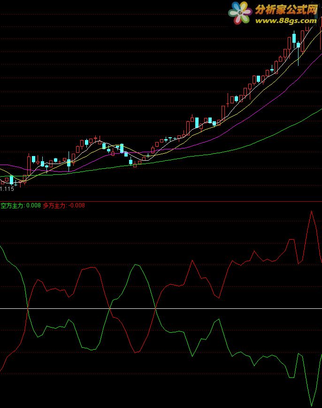Viewport: 322px width, 408px height.
Task: Click the 1.115 low price label
Action: 7,189
